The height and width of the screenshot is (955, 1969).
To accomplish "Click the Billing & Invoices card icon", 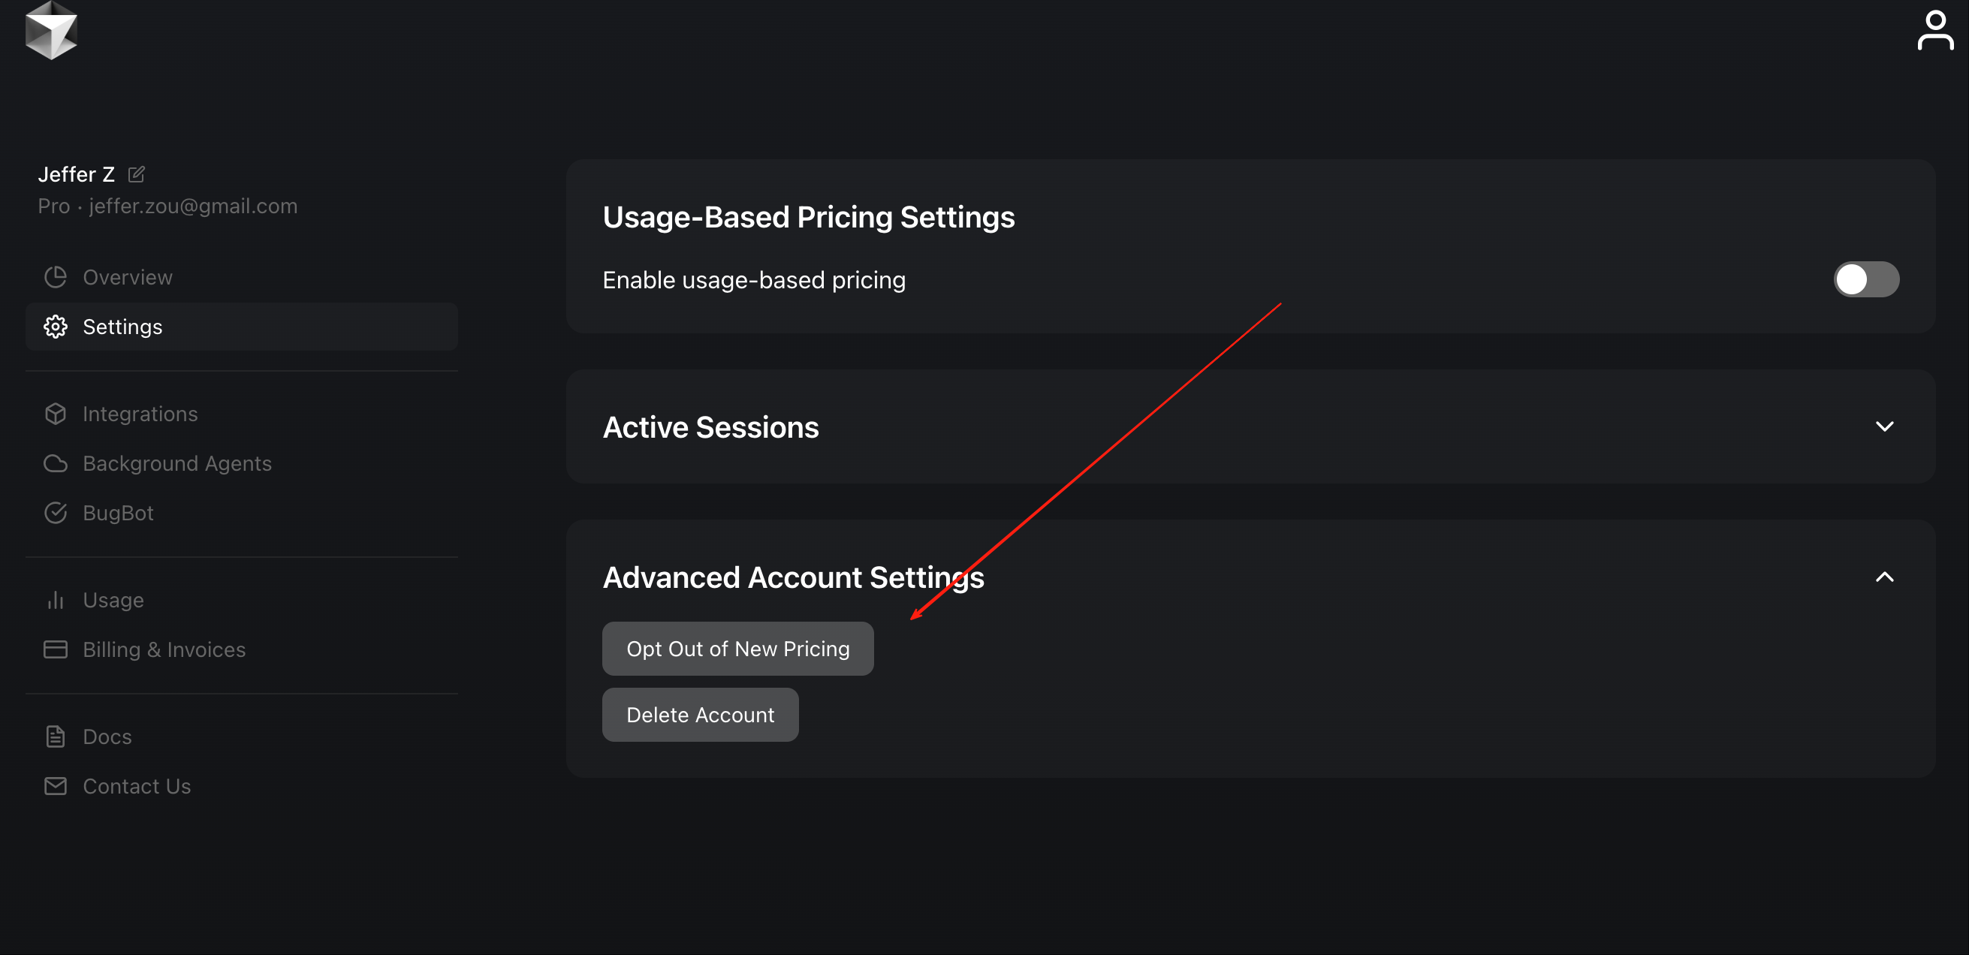I will [55, 649].
